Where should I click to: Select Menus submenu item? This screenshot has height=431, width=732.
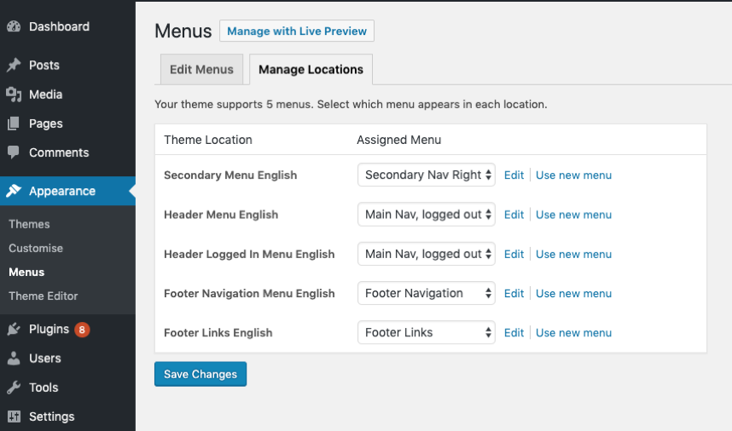[x=26, y=272]
